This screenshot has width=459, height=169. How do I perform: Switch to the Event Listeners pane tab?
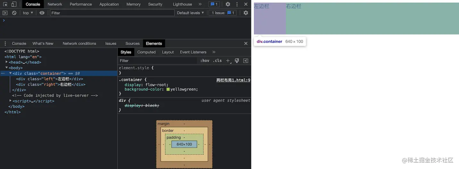click(193, 52)
